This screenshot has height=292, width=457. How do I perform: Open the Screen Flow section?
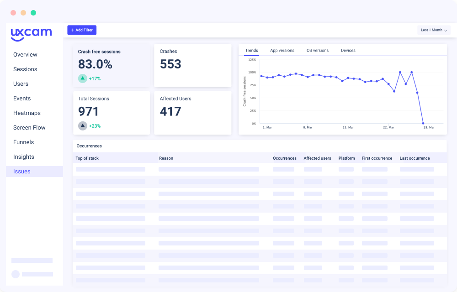(x=29, y=127)
